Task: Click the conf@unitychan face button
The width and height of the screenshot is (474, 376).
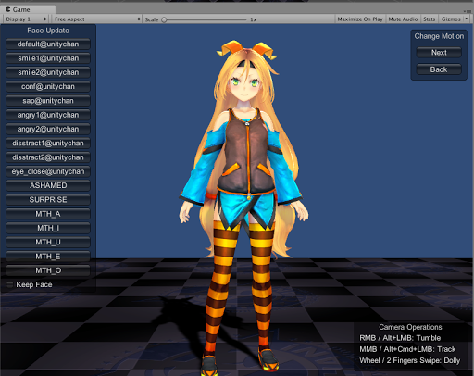Action: [48, 87]
